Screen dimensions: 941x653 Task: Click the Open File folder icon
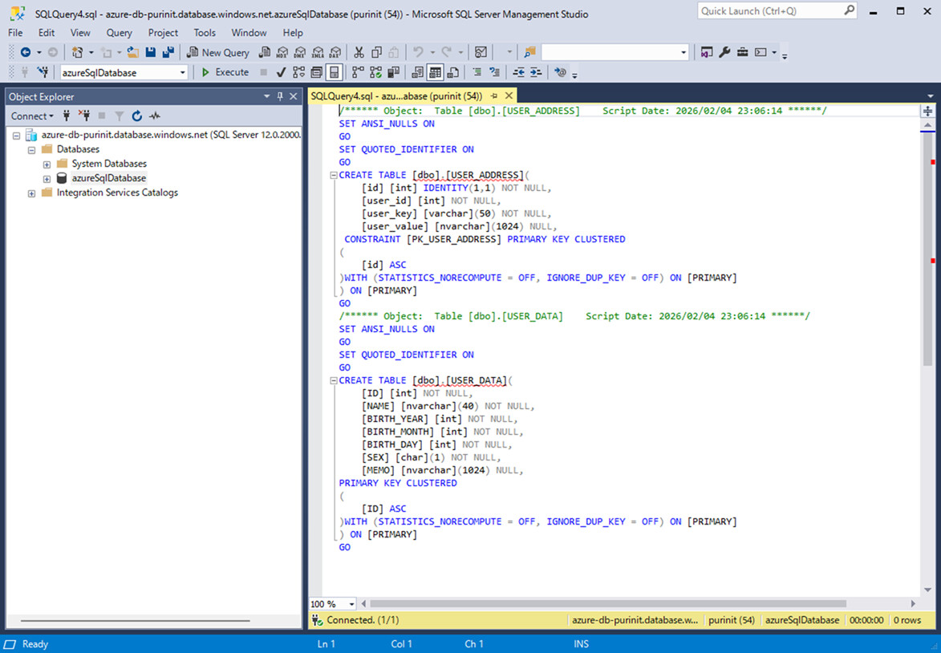coord(133,52)
